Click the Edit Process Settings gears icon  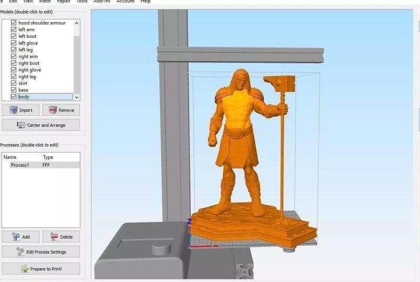[20, 251]
